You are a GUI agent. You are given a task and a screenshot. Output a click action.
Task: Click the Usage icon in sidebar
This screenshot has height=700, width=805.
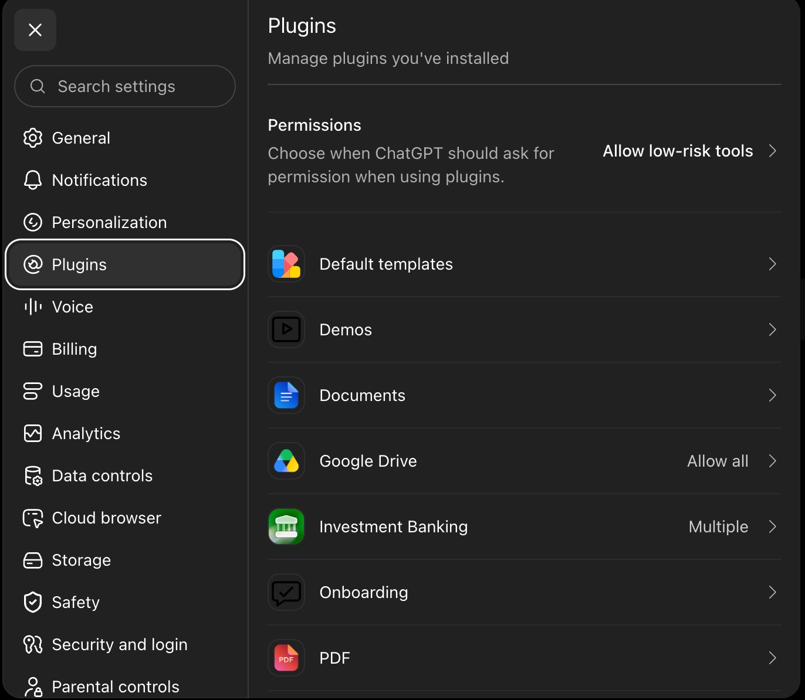33,391
